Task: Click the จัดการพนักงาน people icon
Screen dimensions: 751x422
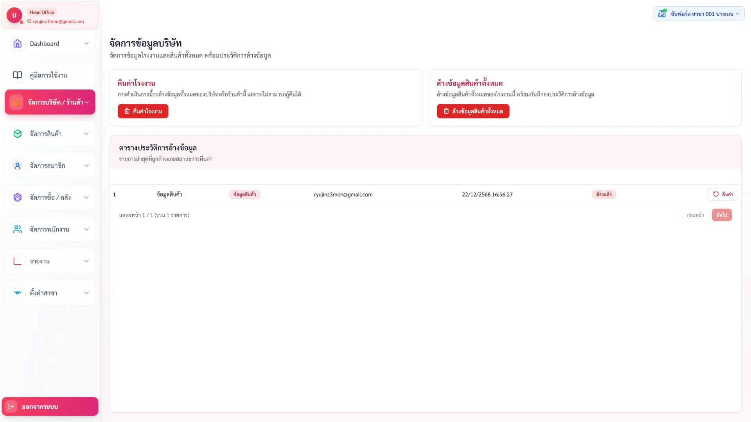Action: click(x=17, y=229)
